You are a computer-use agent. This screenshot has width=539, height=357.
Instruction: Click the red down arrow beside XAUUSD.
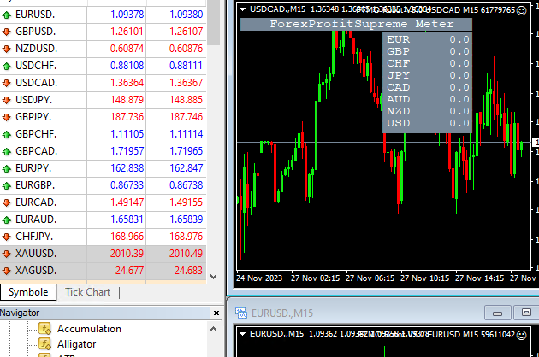click(7, 254)
